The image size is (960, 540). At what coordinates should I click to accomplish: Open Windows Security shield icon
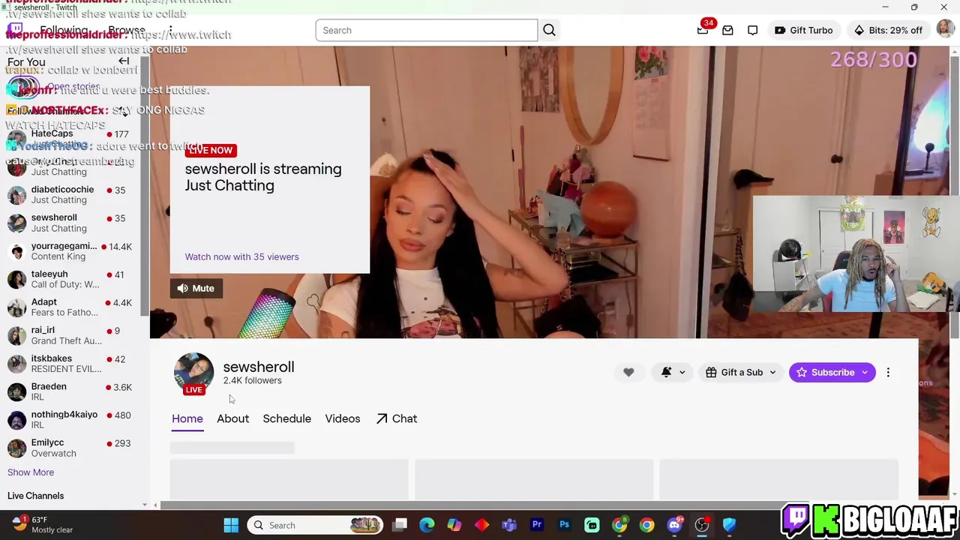pyautogui.click(x=729, y=525)
